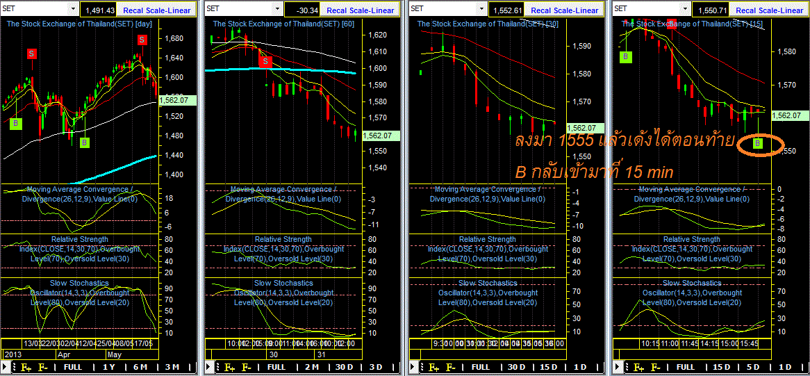Open the SET symbol dropdown in the day chart
Viewport: 810px width, 376px height.
tap(74, 9)
